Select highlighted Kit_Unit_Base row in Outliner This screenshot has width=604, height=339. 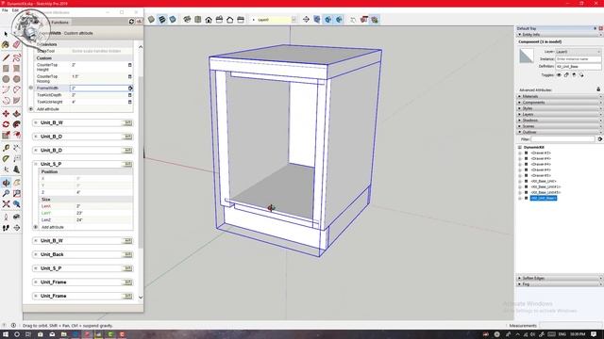(x=544, y=198)
